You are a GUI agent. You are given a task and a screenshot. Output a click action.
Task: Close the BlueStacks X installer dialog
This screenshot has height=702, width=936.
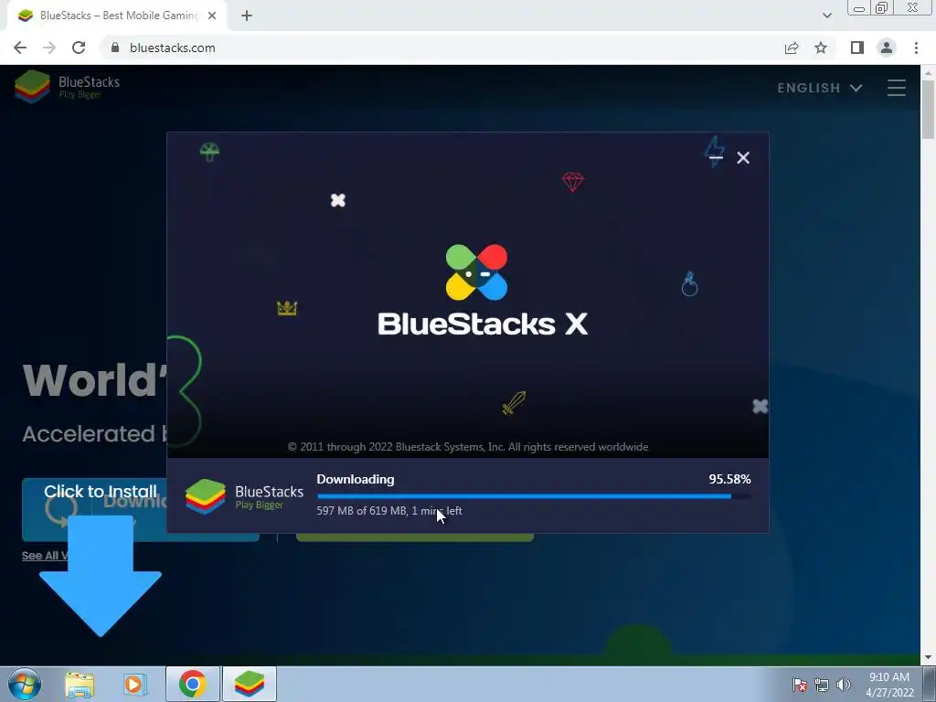point(743,157)
